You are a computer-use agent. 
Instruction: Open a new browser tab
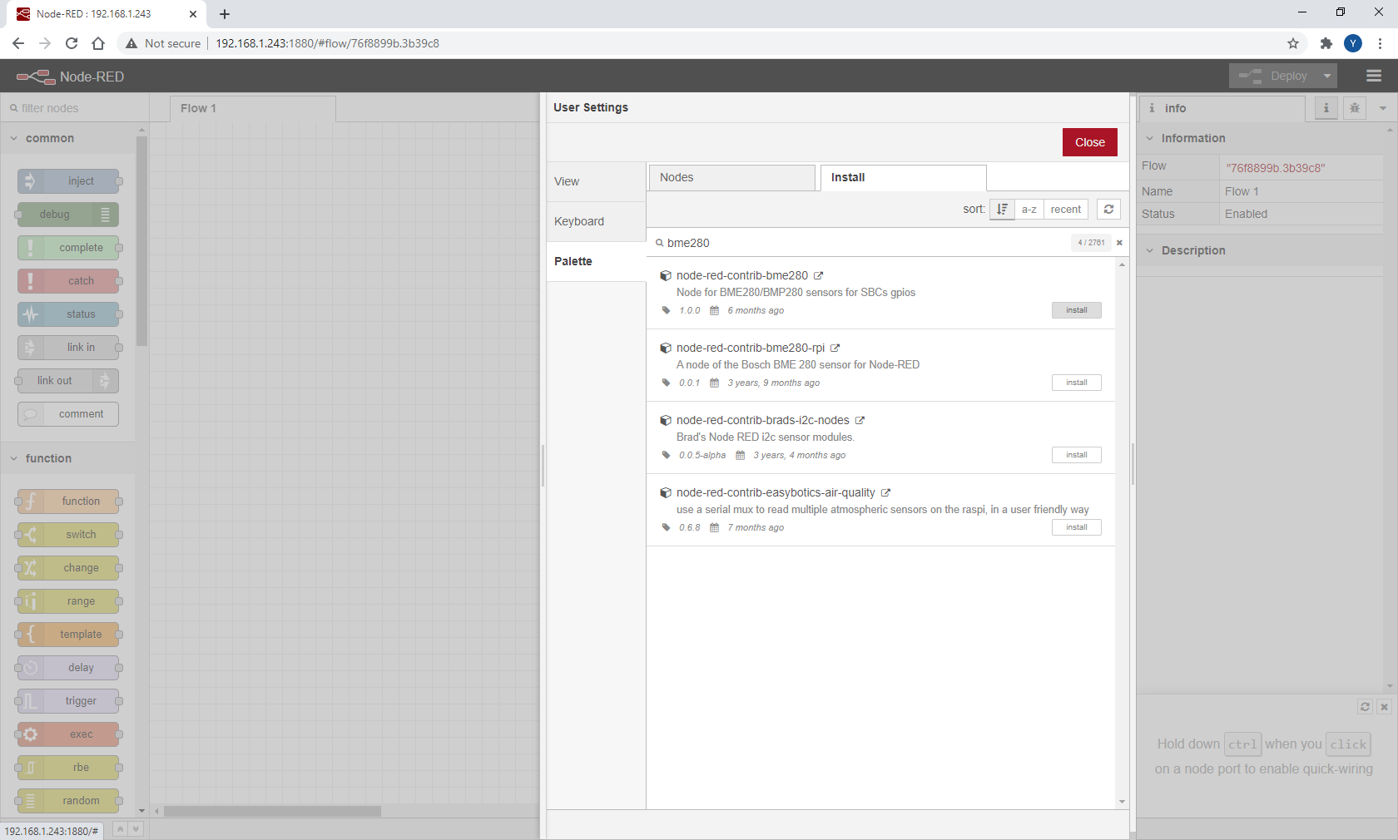point(225,14)
